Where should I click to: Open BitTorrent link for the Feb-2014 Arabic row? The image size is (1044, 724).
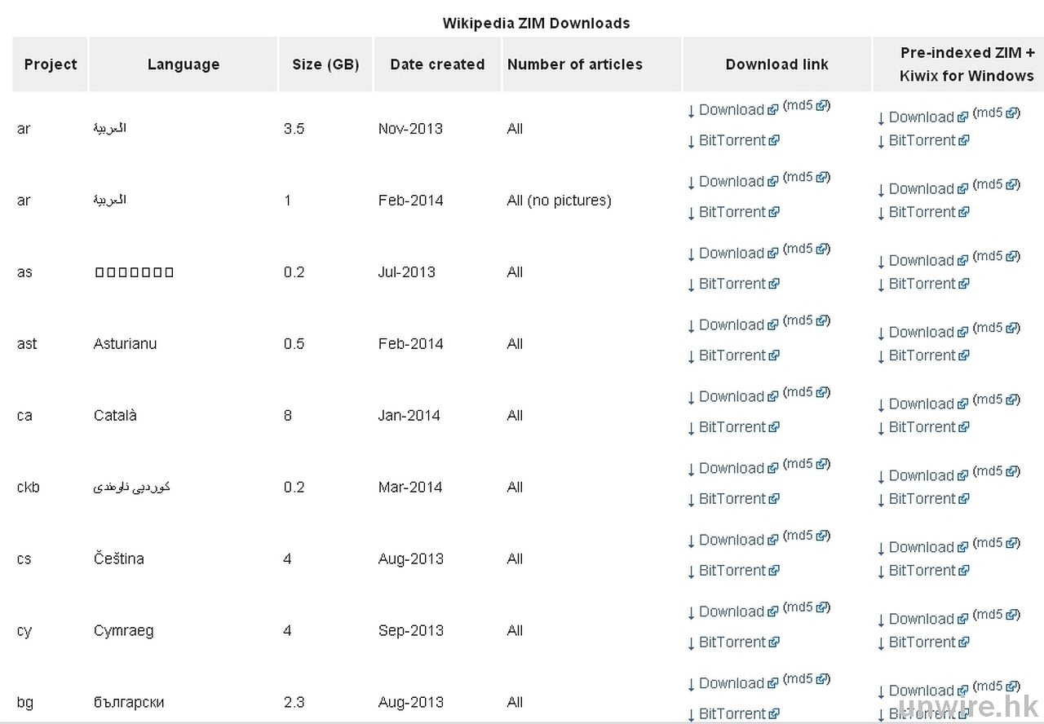pyautogui.click(x=732, y=212)
